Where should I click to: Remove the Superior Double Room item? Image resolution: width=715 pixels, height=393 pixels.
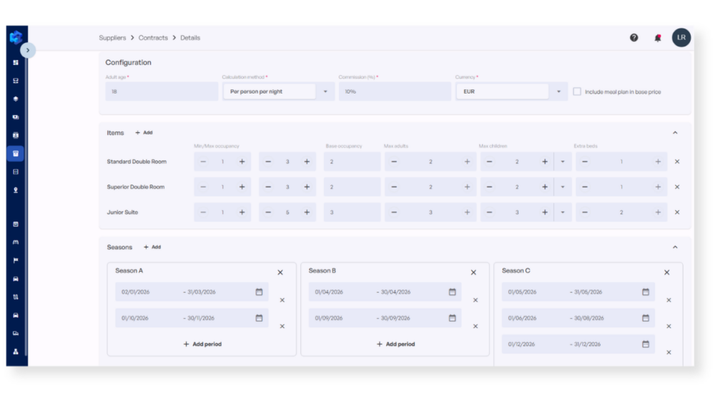(x=677, y=187)
